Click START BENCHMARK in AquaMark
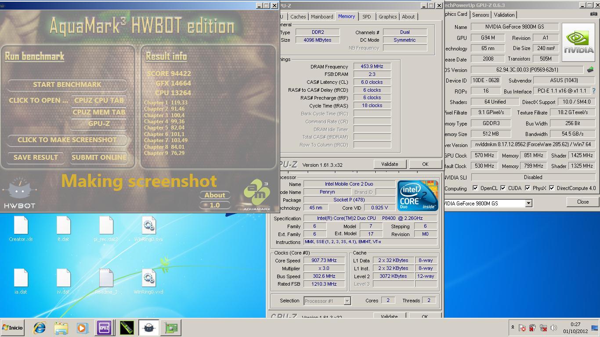 pos(67,84)
